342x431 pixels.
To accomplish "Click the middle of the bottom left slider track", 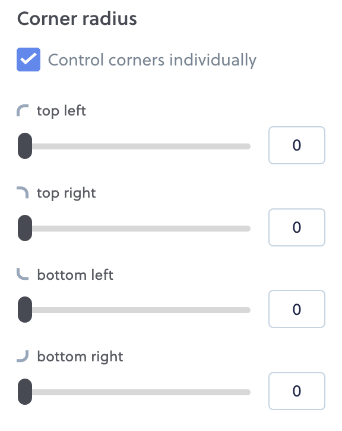I will tap(134, 310).
